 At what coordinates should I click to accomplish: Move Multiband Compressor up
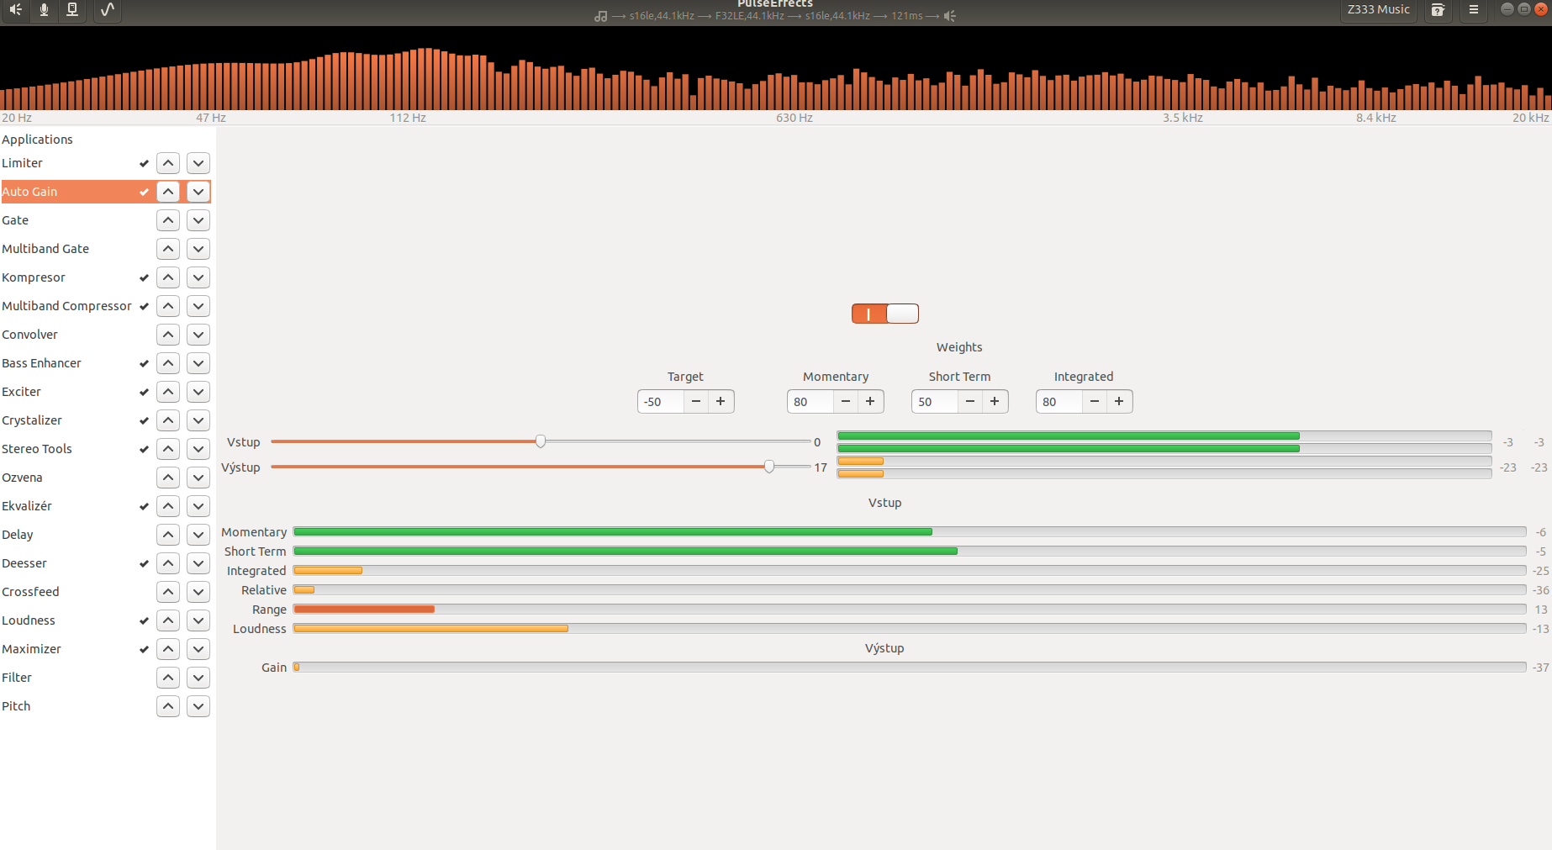(x=168, y=306)
